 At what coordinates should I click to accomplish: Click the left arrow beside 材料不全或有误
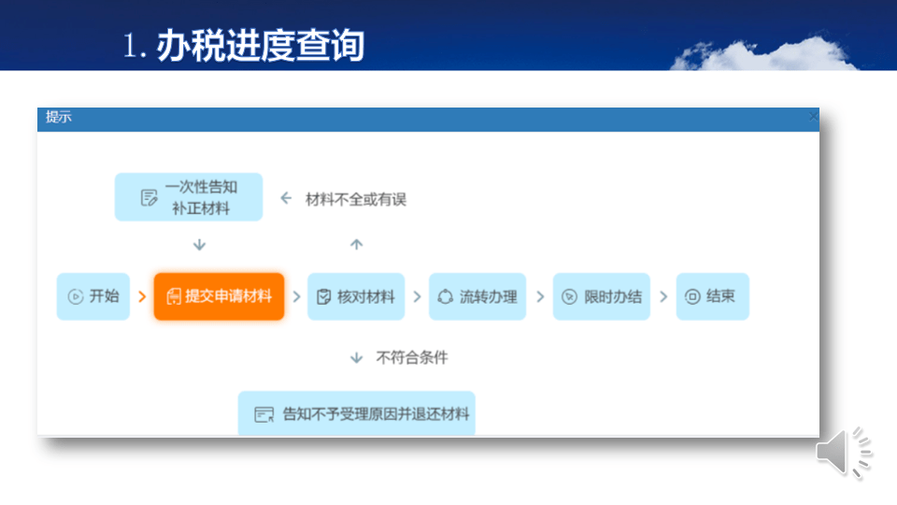point(287,198)
